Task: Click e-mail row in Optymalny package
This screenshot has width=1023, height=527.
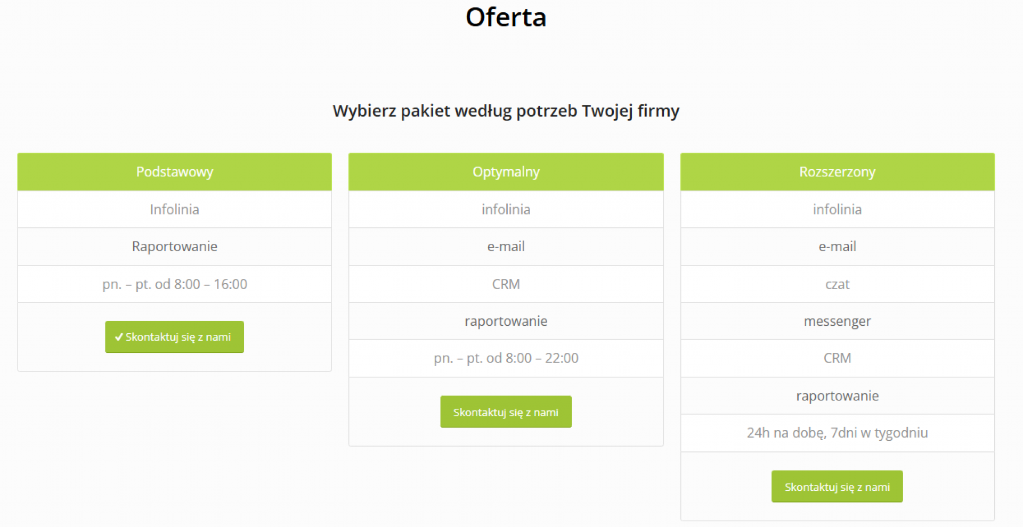Action: (506, 246)
